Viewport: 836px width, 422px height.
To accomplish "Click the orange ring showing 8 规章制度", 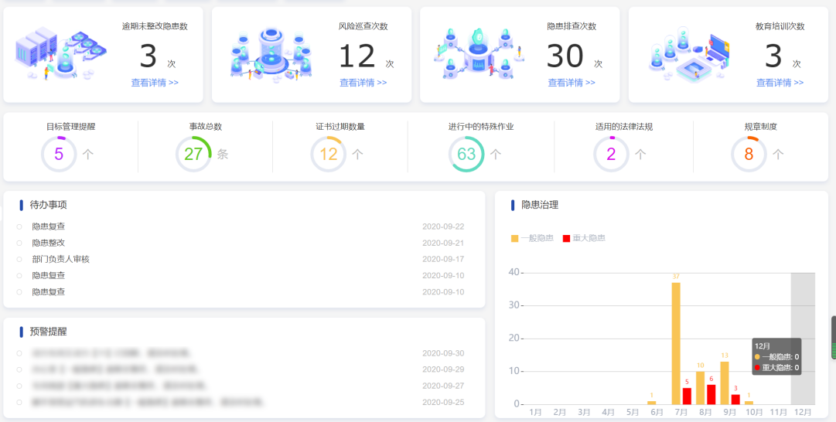I will [749, 155].
